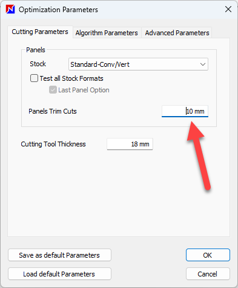
Task: Click Save as default Parameters button
Action: [59, 255]
